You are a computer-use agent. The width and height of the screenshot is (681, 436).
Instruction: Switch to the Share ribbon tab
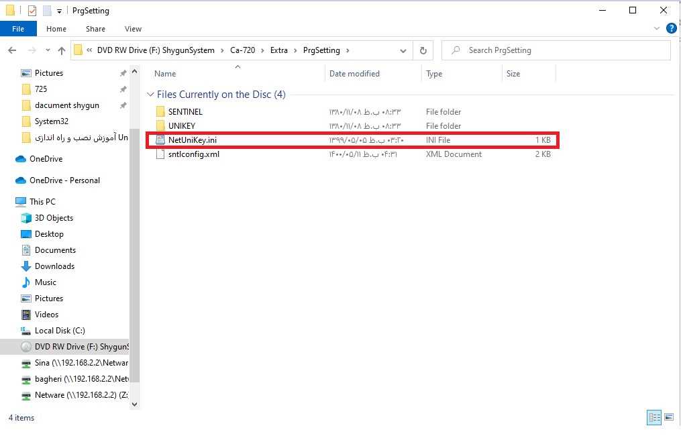[x=95, y=29]
